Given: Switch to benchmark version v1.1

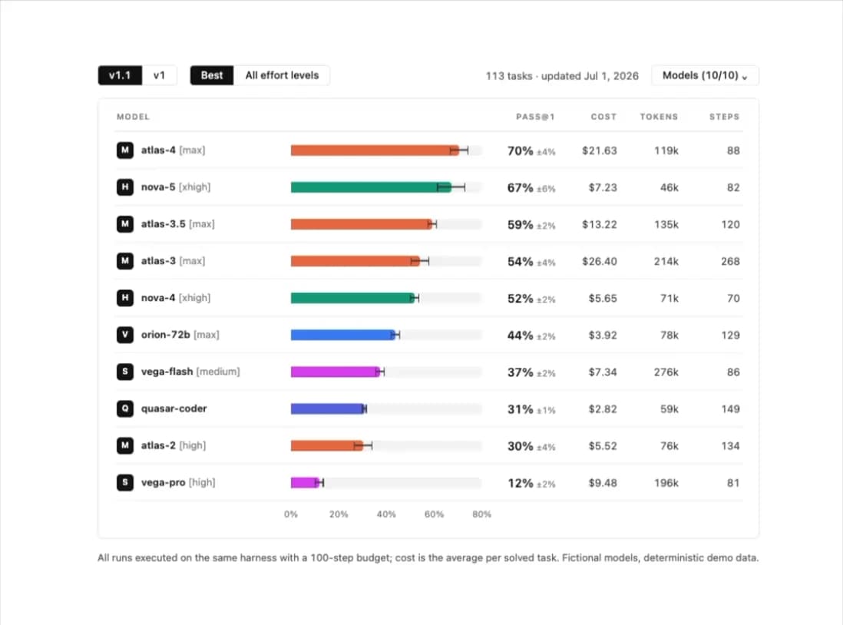Looking at the screenshot, I should (x=120, y=75).
